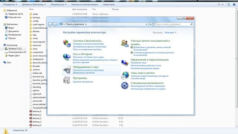This screenshot has height=134, width=238.
Task: Click the Music library icon in sidebar
Action: click(6, 38)
